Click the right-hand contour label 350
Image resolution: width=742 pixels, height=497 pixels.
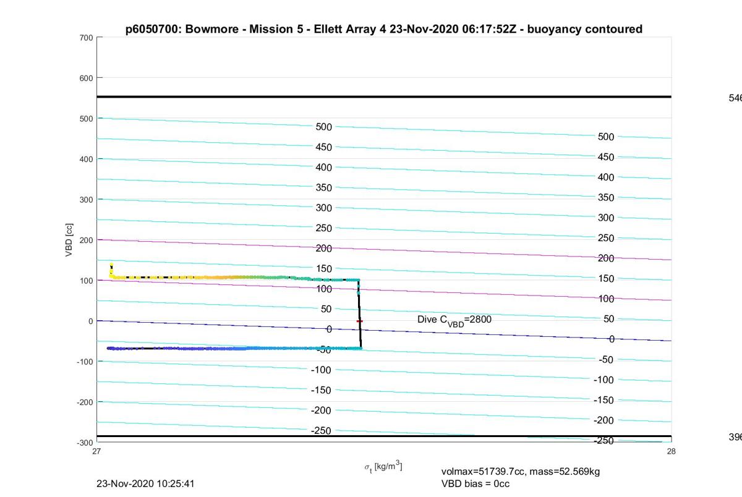pos(606,198)
